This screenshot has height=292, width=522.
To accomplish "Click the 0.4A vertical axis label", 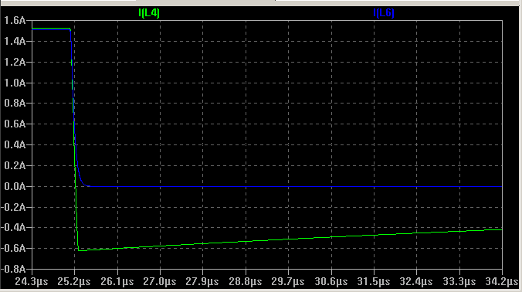I will coord(15,144).
